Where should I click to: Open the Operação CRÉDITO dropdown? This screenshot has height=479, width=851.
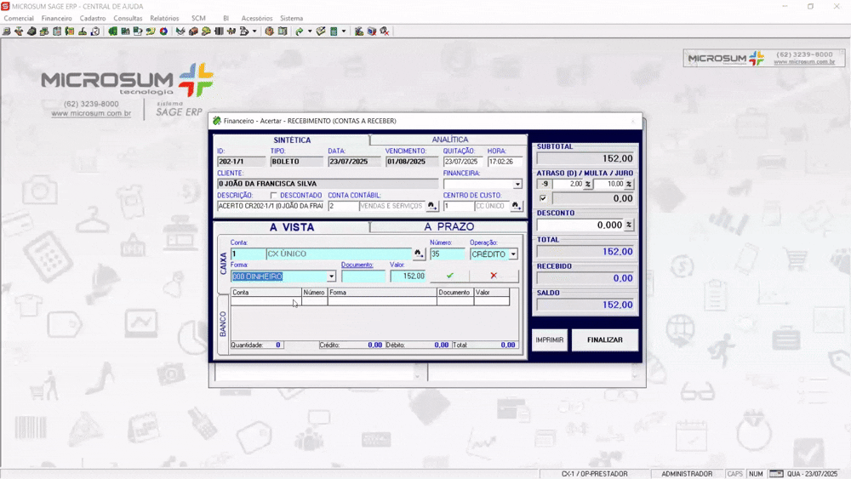click(513, 254)
